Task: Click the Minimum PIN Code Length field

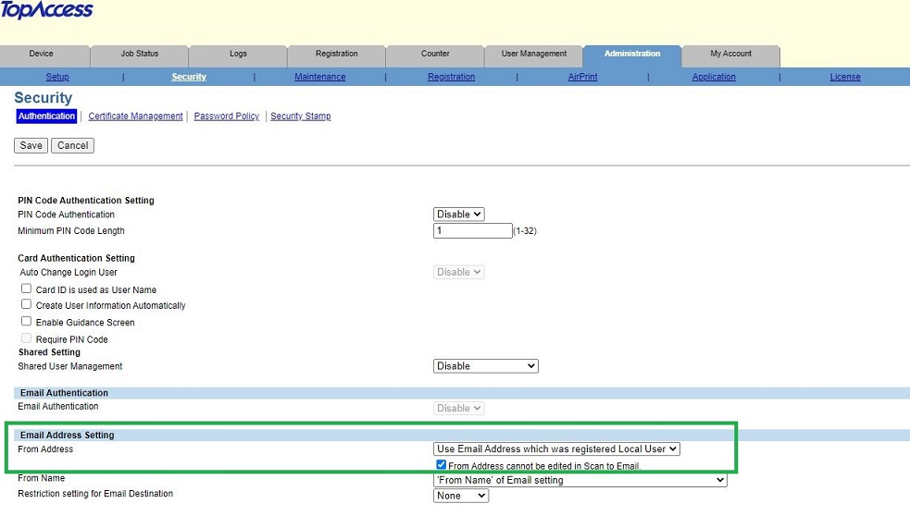Action: pos(472,231)
